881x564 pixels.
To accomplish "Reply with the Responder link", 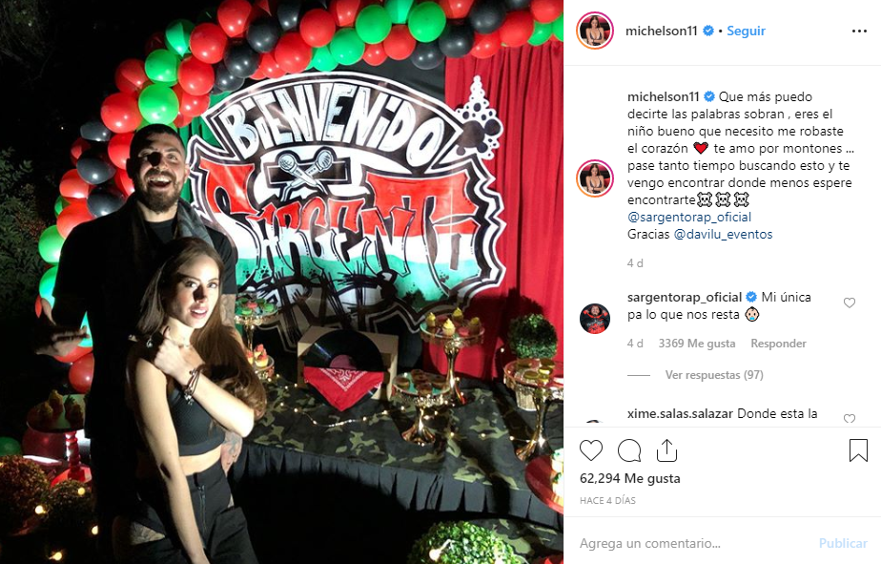I will (x=778, y=343).
